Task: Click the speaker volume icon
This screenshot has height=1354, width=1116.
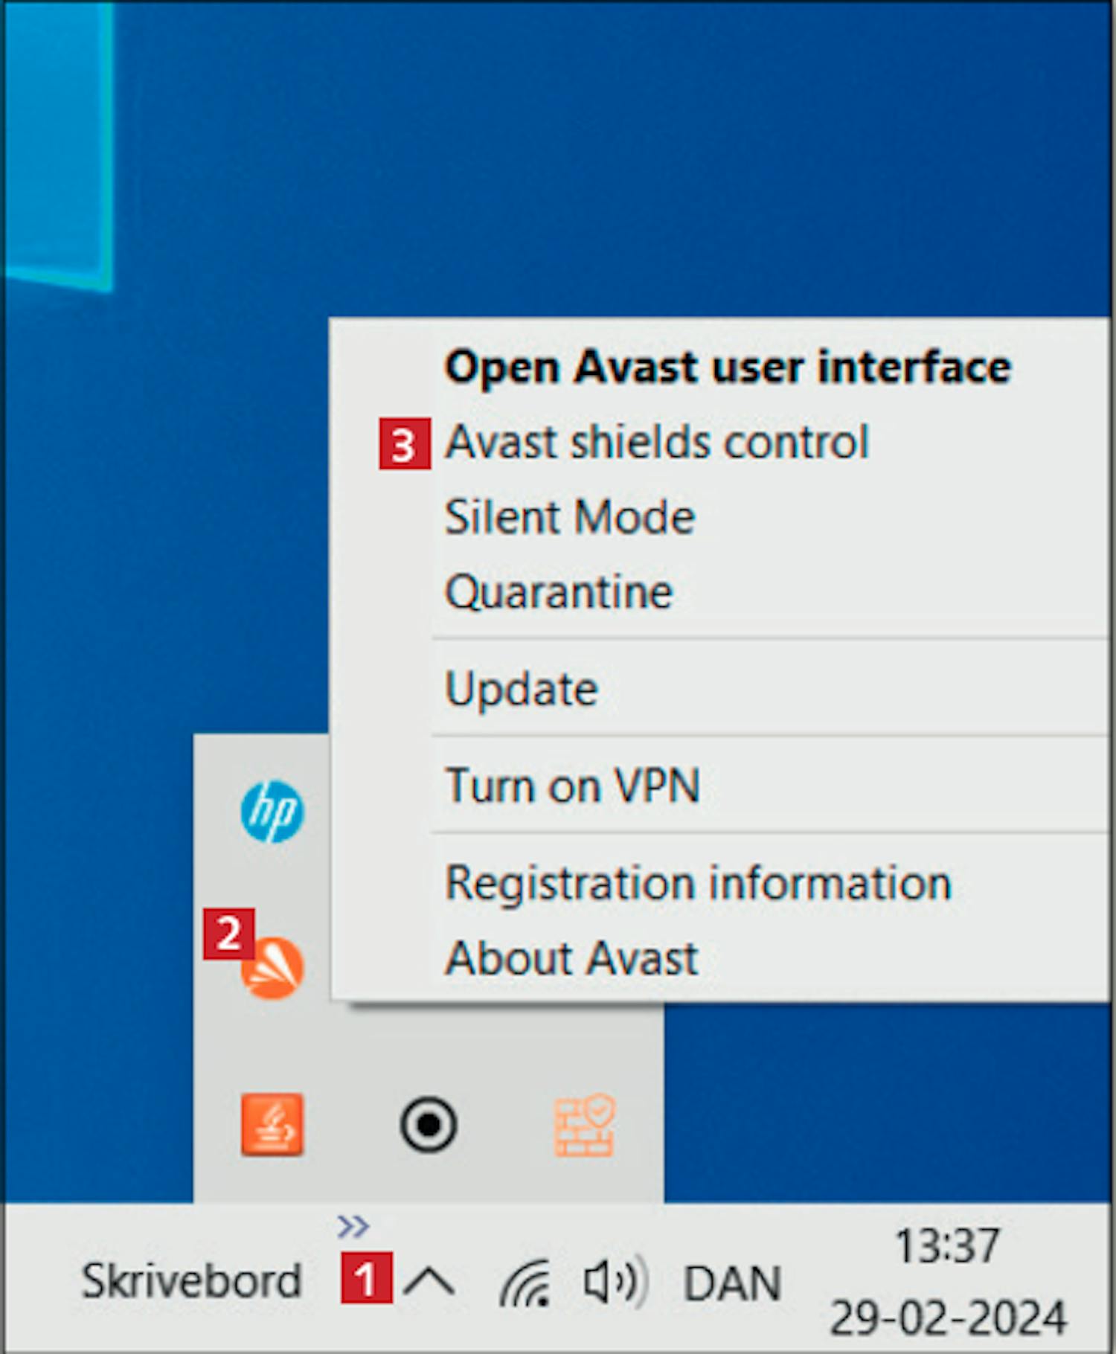Action: pos(615,1282)
